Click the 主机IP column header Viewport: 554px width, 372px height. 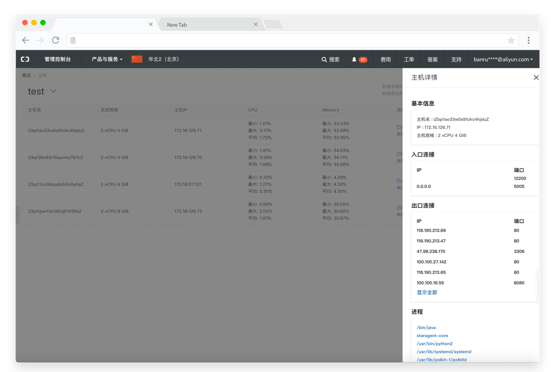point(181,110)
